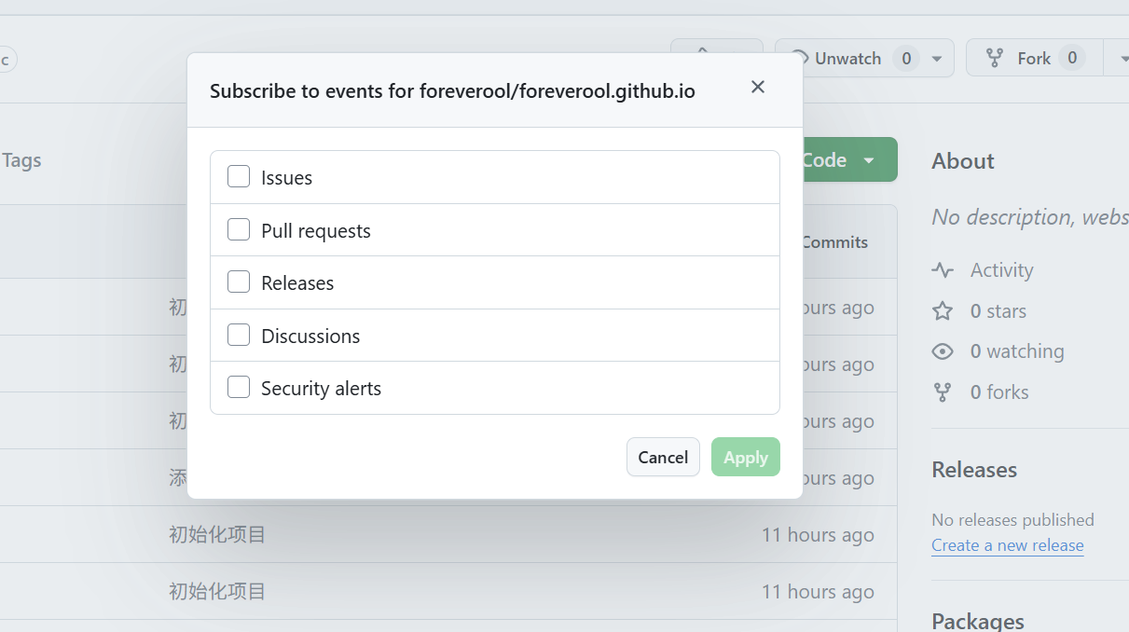Open the Unwatch dropdown arrow
Image resolution: width=1129 pixels, height=632 pixels.
tap(937, 59)
